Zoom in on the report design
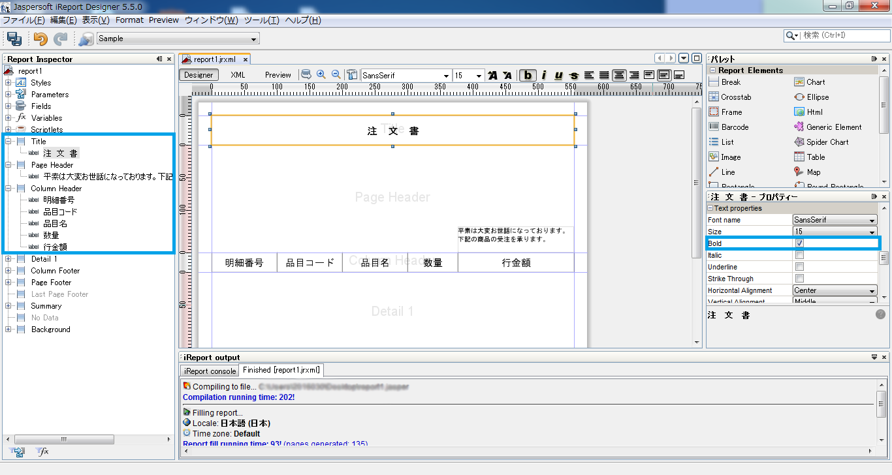 click(x=319, y=74)
